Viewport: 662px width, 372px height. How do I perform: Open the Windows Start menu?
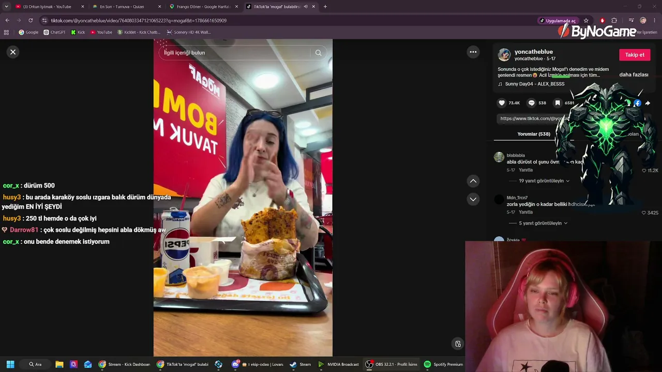(10, 364)
